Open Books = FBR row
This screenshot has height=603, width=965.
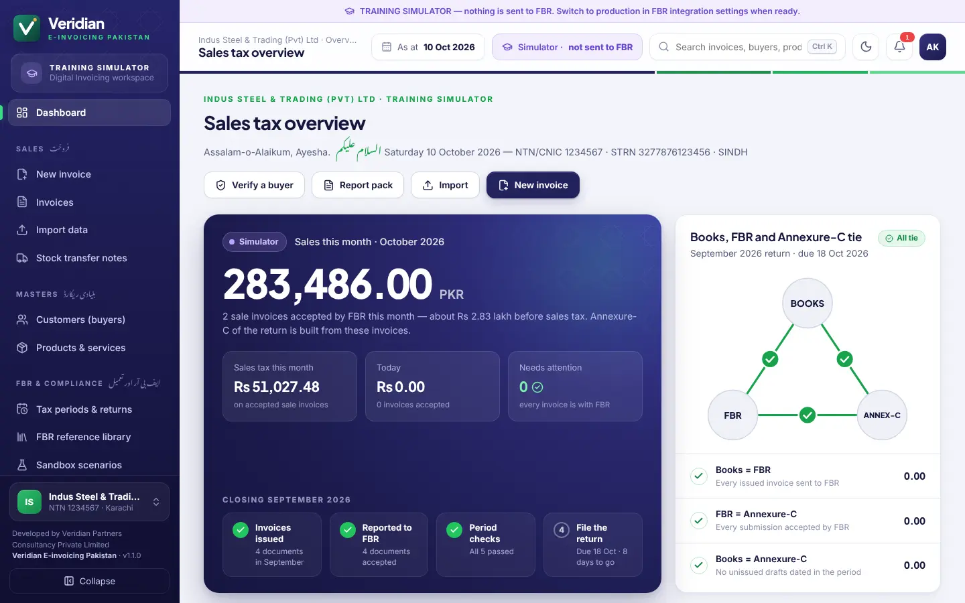pyautogui.click(x=808, y=476)
